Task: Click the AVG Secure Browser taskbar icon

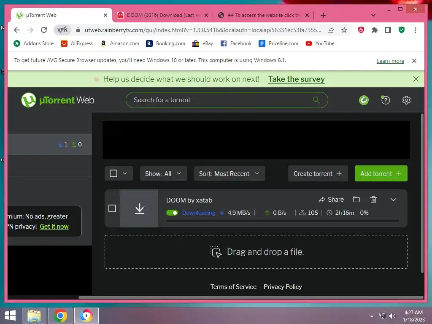Action: [86, 316]
